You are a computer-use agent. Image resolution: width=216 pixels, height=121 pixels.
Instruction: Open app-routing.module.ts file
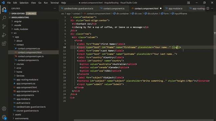point(27,80)
